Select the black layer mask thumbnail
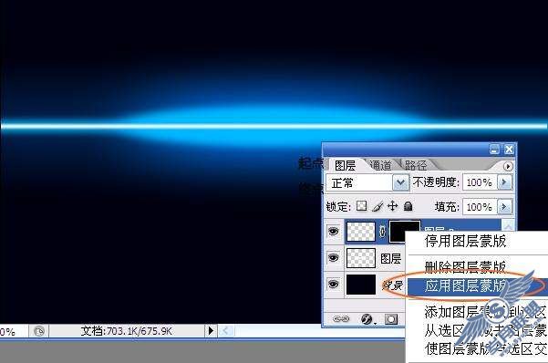This screenshot has height=363, width=548. click(x=405, y=231)
